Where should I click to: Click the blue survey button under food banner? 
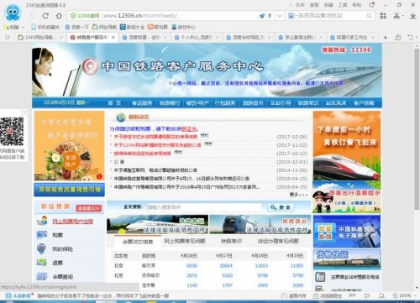tap(69, 190)
